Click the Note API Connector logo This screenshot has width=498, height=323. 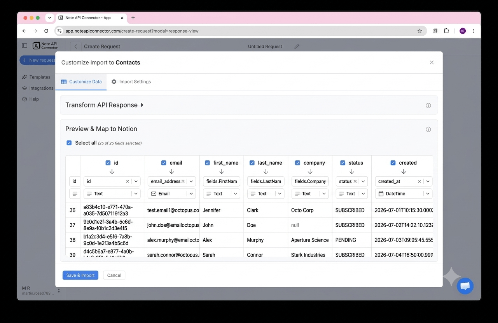[x=45, y=46]
